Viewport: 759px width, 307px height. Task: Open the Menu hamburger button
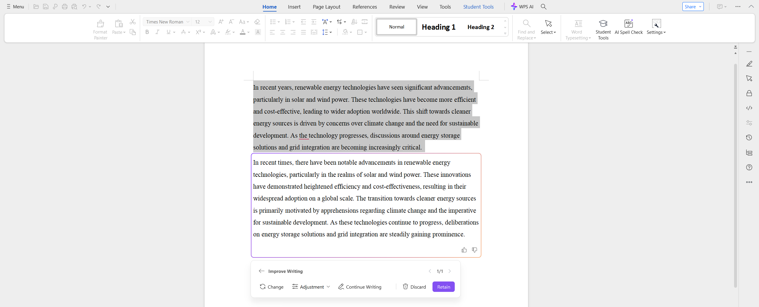pos(15,7)
